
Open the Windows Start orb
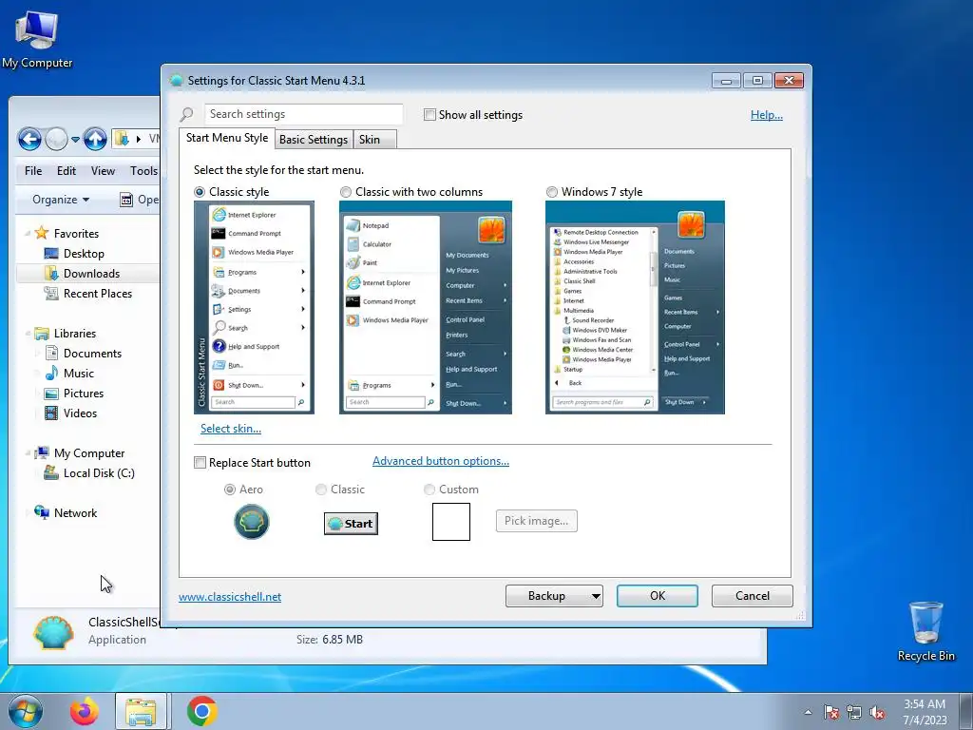(25, 711)
